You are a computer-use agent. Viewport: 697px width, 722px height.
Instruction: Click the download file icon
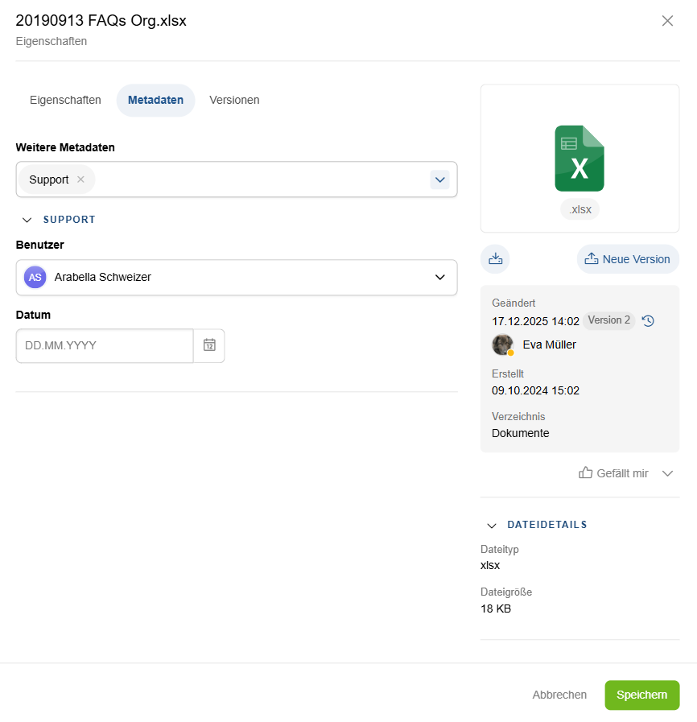click(495, 259)
